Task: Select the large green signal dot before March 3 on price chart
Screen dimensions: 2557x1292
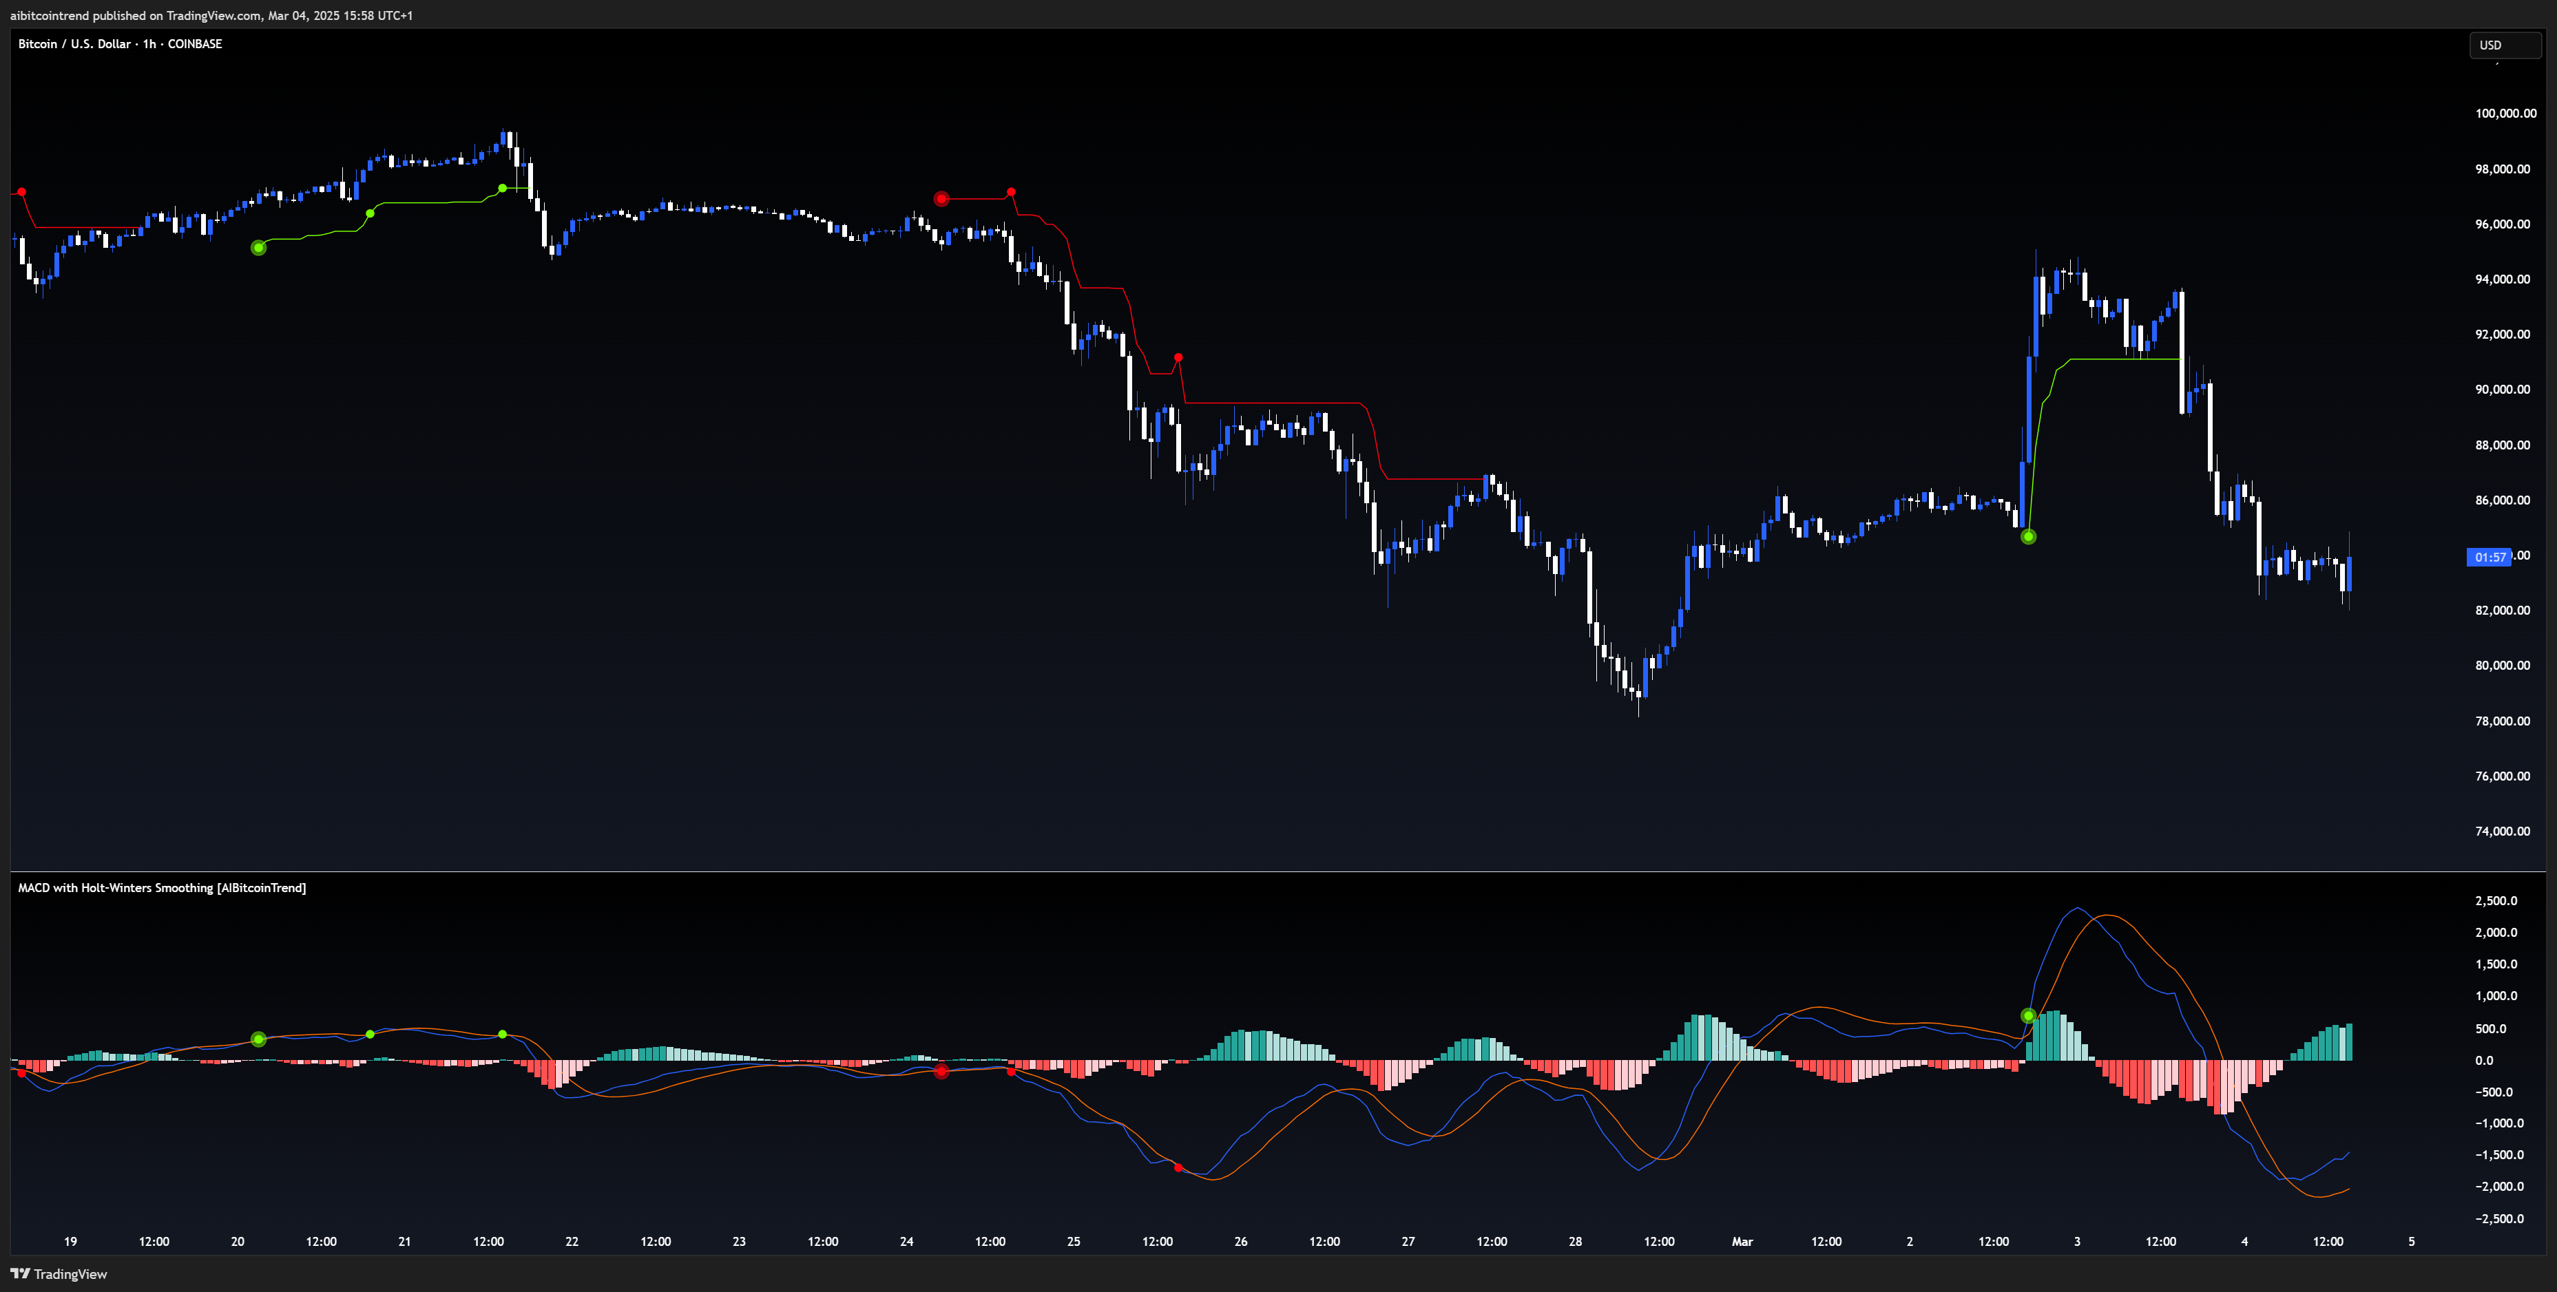Action: pos(2028,537)
